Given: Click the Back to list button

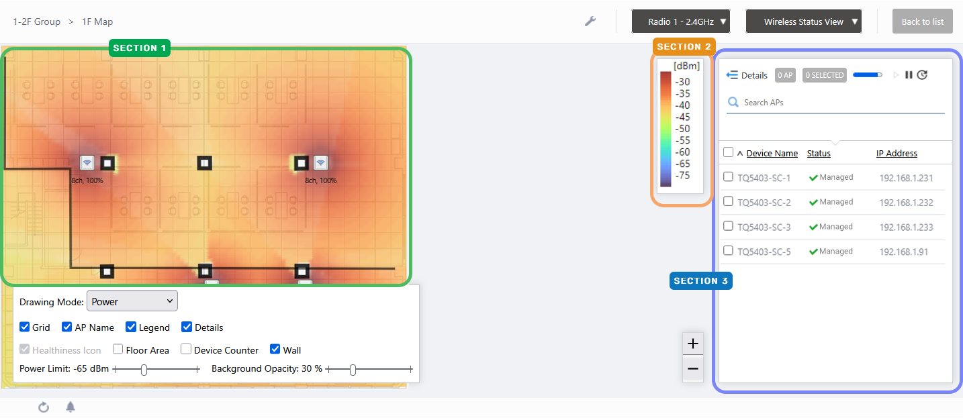Looking at the screenshot, I should click(922, 21).
